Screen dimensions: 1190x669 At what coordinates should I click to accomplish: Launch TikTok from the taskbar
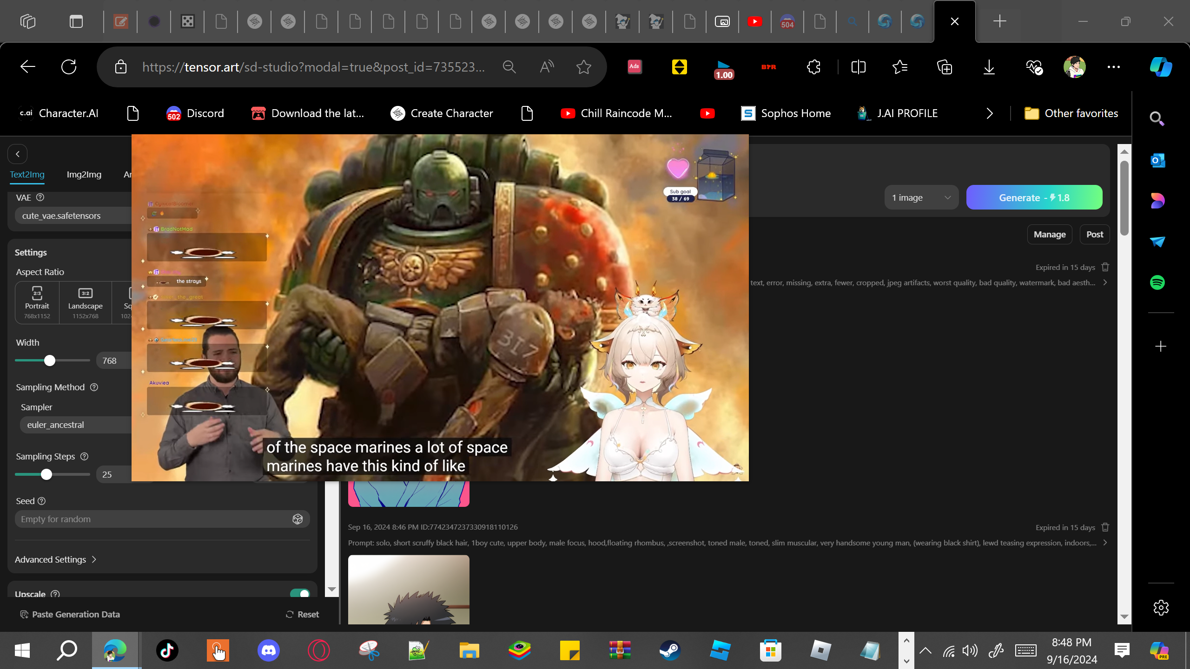tap(167, 650)
